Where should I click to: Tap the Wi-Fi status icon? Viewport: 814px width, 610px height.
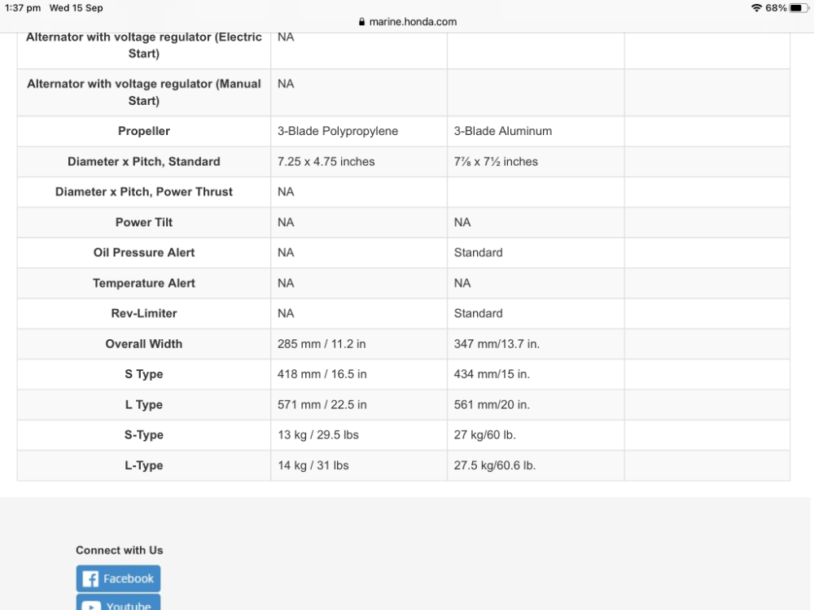(756, 8)
